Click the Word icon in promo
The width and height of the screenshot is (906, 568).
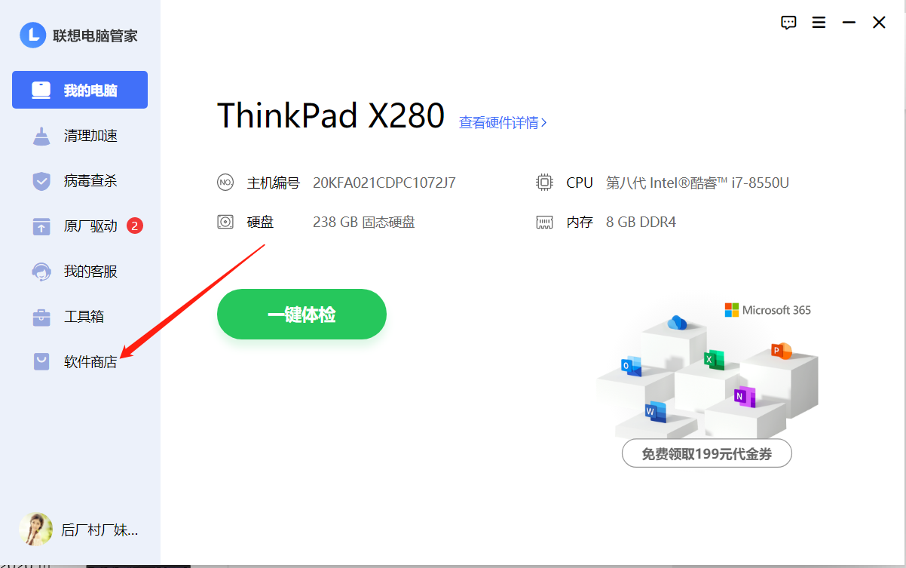pyautogui.click(x=655, y=411)
